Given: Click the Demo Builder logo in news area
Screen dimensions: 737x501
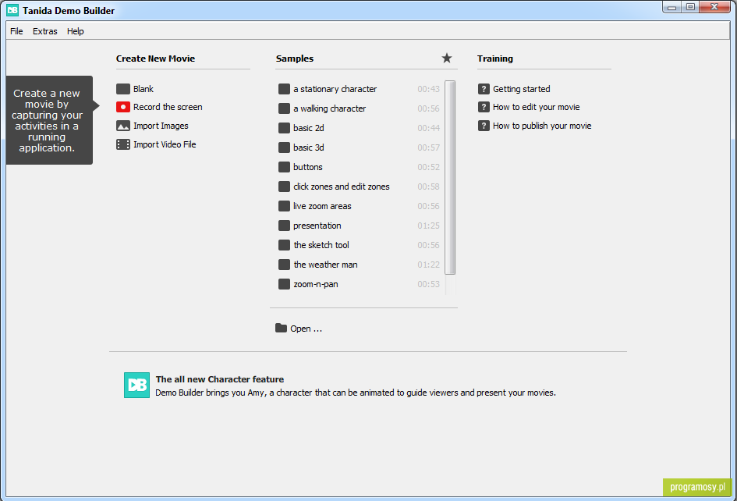Looking at the screenshot, I should [x=136, y=385].
